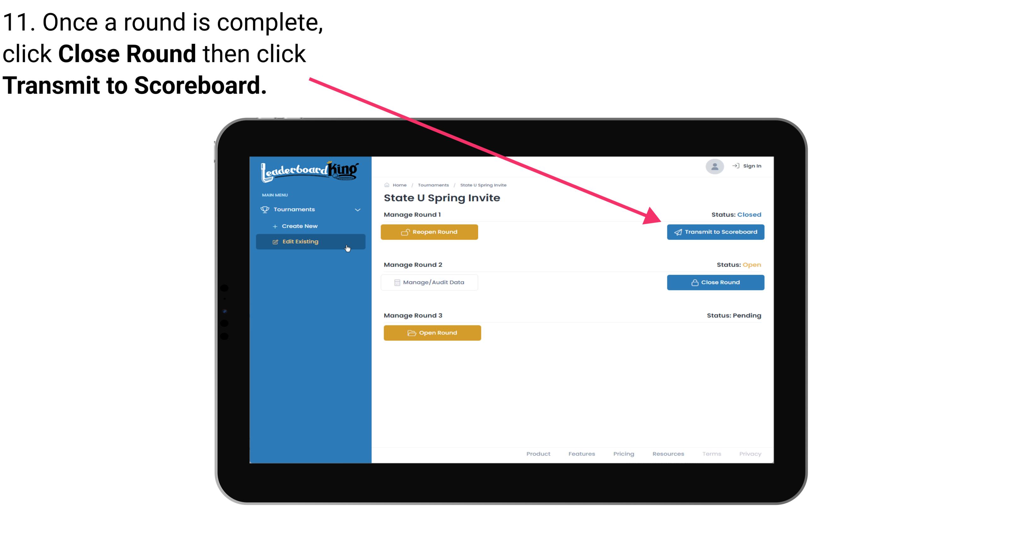Click the Manage/Audit Data spreadsheet icon
Viewport: 1020px width, 549px height.
tap(396, 282)
